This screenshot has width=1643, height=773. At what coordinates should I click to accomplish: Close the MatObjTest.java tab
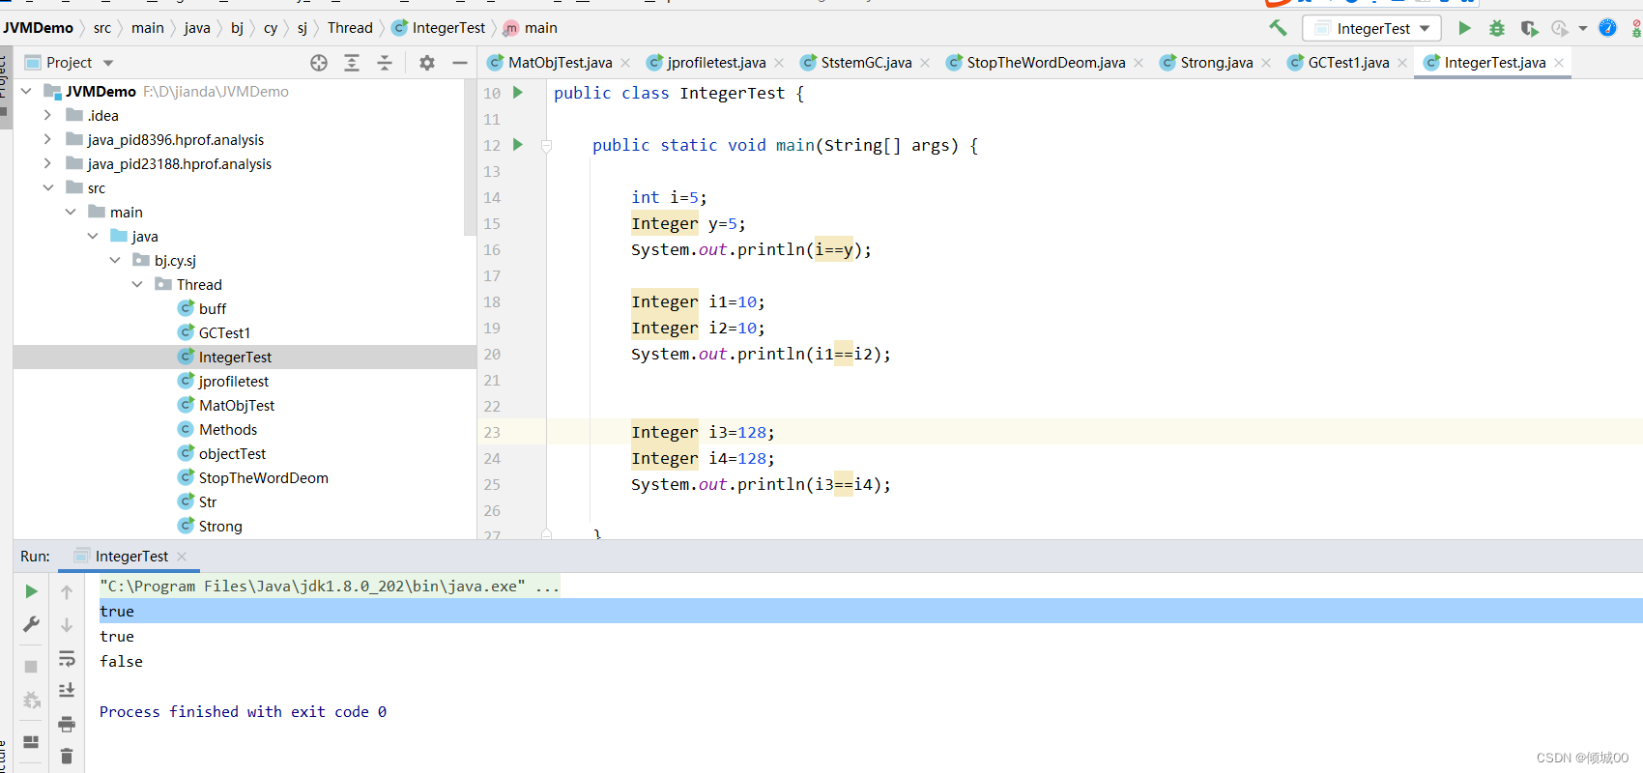(x=625, y=63)
